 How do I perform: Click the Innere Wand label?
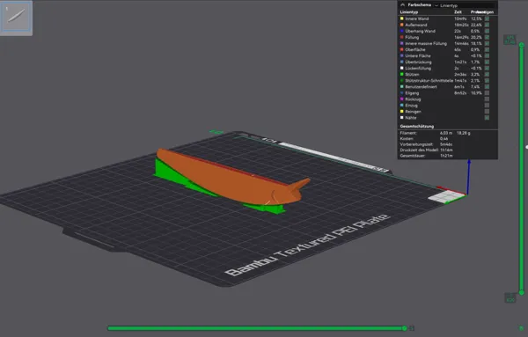click(x=416, y=18)
